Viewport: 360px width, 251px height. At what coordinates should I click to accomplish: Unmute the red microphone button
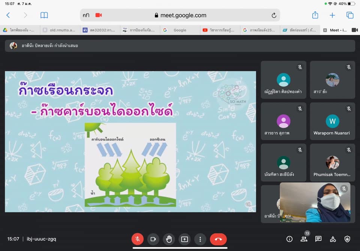pyautogui.click(x=137, y=239)
